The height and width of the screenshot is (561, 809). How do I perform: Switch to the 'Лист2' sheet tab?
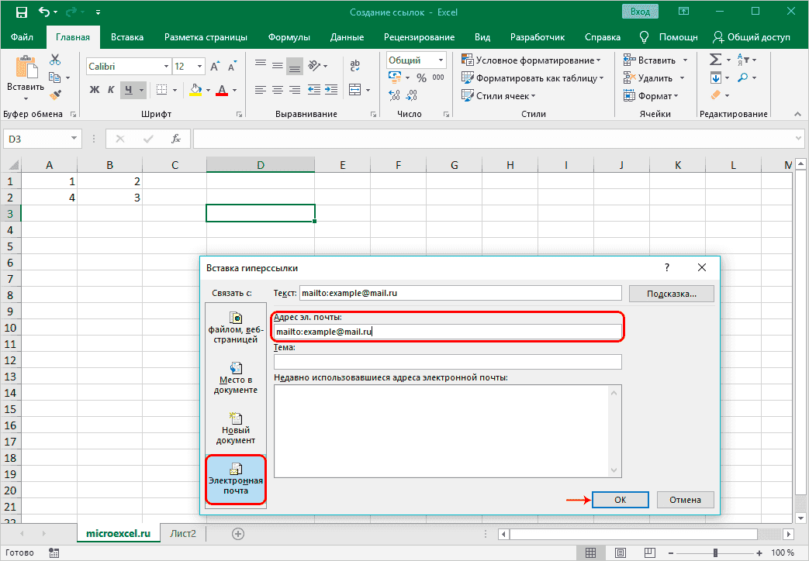[183, 534]
